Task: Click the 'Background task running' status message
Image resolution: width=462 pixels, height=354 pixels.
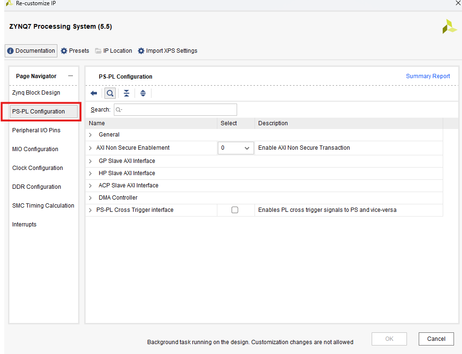Action: tap(250, 342)
